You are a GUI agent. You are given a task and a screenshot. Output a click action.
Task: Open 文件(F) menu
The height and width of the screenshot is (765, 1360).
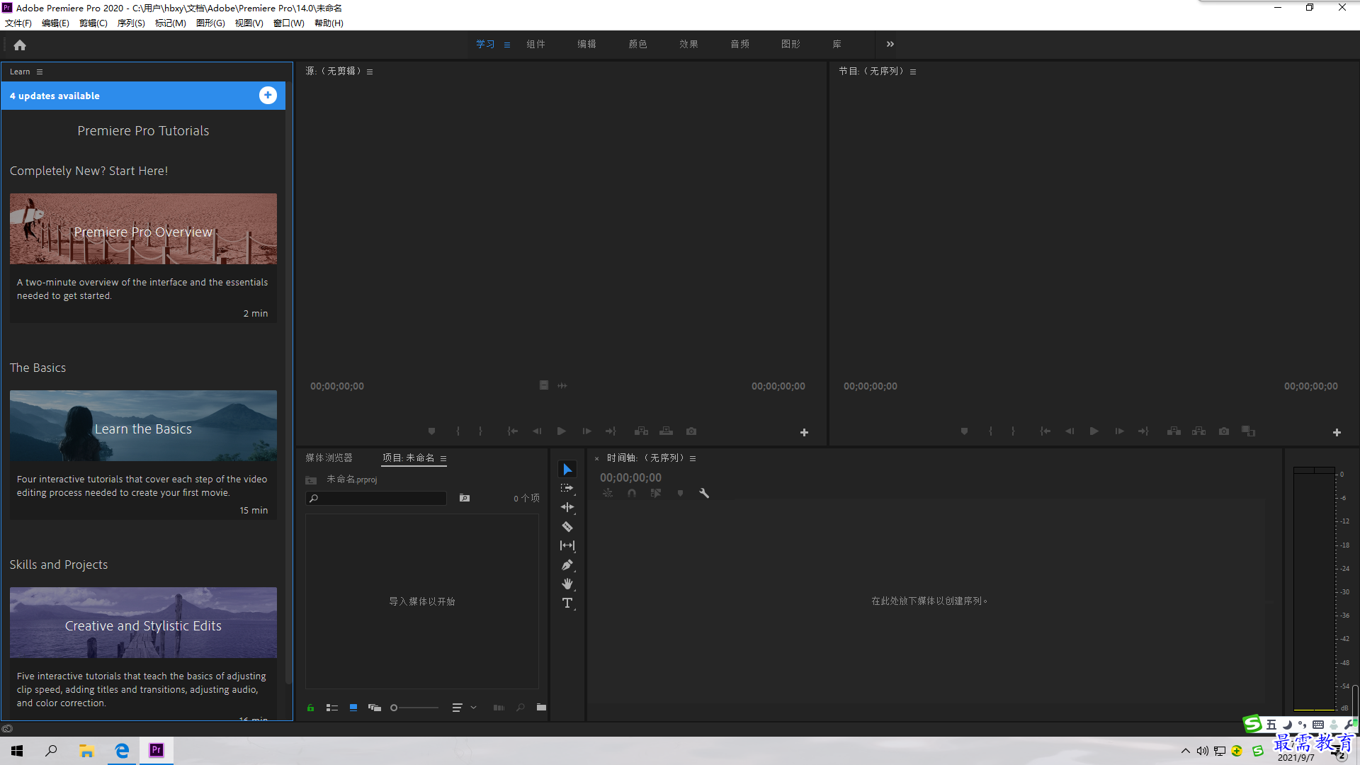pyautogui.click(x=18, y=23)
